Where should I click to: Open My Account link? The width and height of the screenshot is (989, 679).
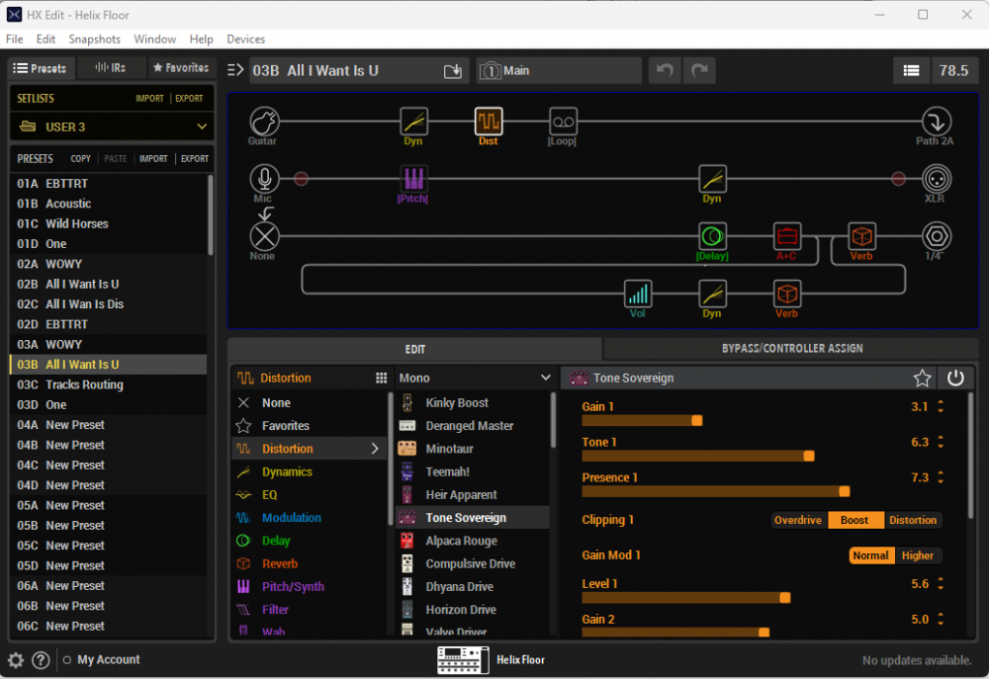(x=109, y=660)
